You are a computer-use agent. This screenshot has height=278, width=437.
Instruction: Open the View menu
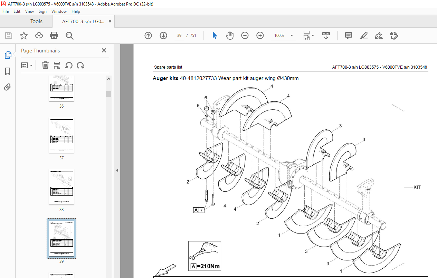[30, 11]
